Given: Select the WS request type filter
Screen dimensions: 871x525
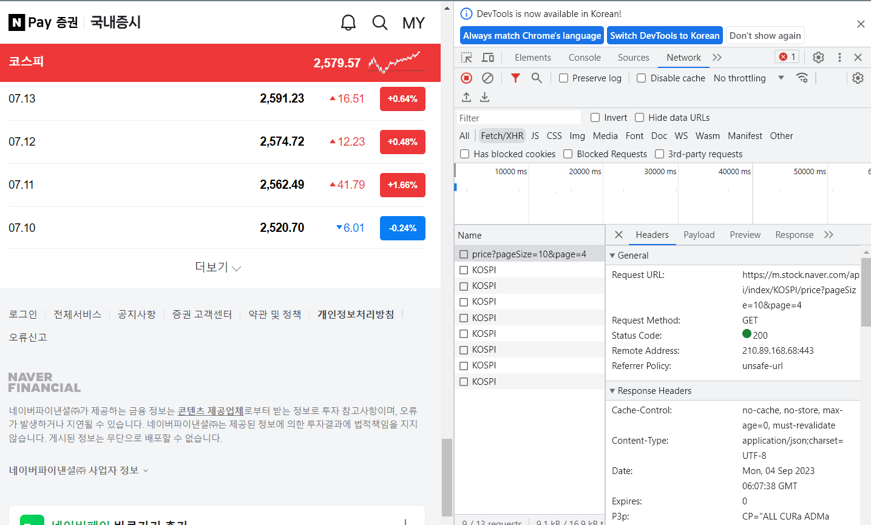Looking at the screenshot, I should (x=681, y=136).
